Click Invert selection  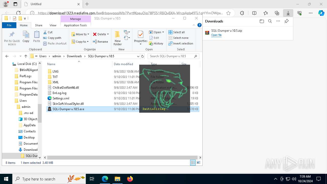click(x=181, y=43)
